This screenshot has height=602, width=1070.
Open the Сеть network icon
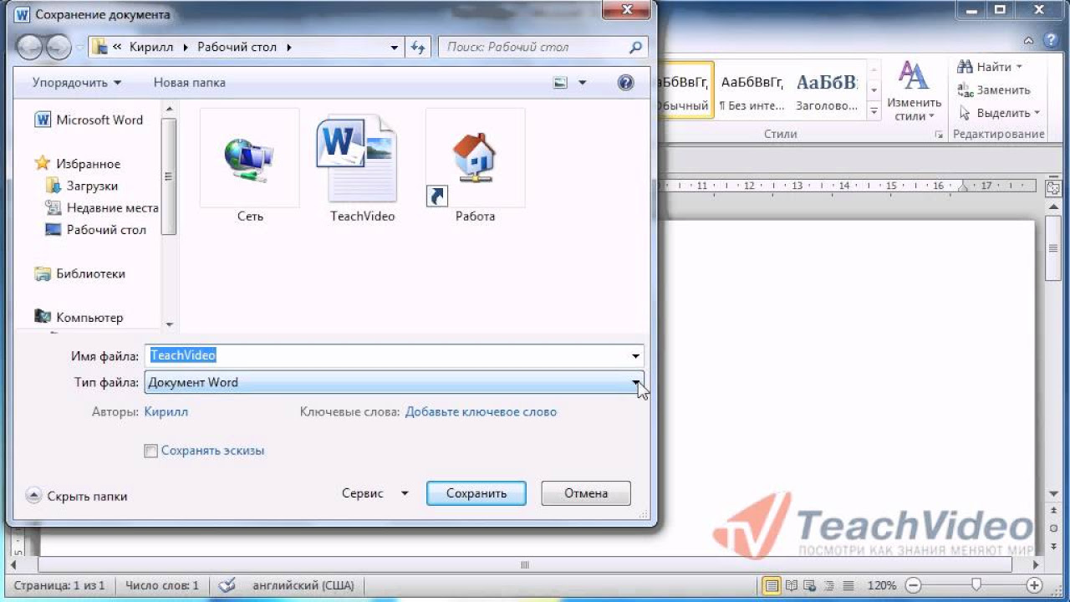(x=249, y=166)
